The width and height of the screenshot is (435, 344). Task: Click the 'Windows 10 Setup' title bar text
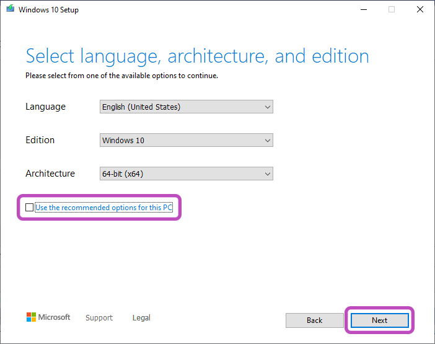[x=49, y=10]
